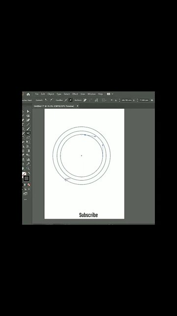The width and height of the screenshot is (177, 316).
Task: Select the Free Transform tool
Action: pos(28,142)
